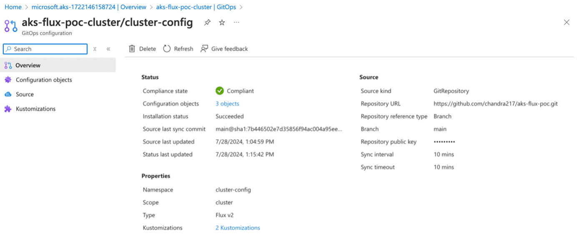Viewport: 577px width, 244px height.
Task: Pin the GitOps configuration page
Action: (x=207, y=22)
